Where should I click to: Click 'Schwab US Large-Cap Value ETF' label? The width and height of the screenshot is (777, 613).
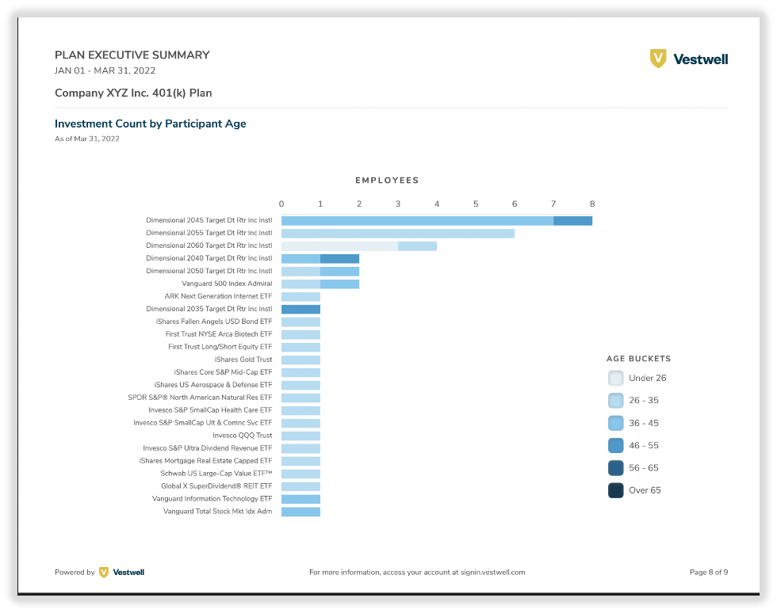coord(216,474)
